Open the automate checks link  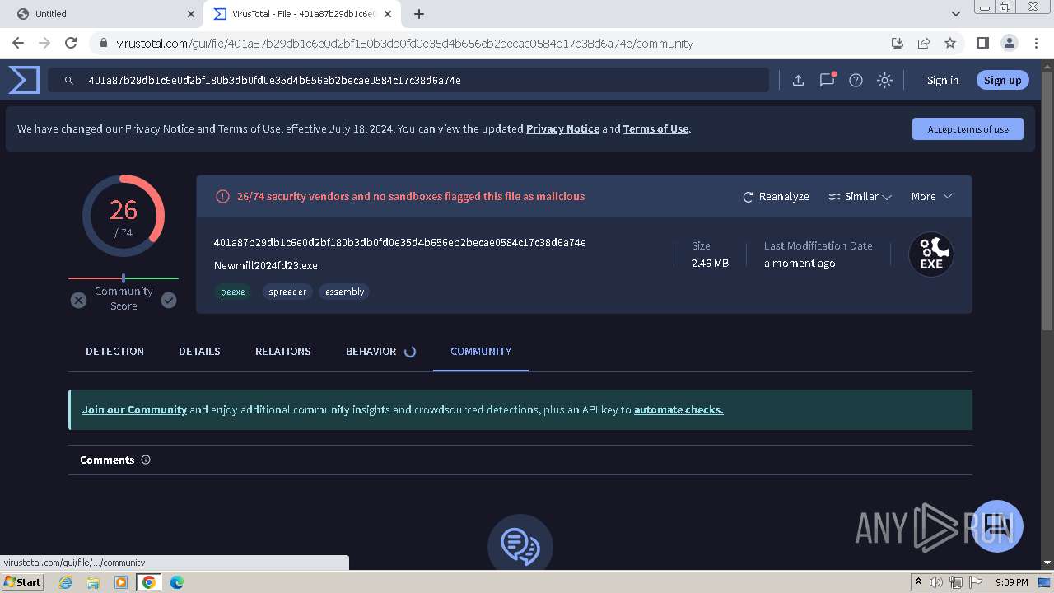point(679,409)
